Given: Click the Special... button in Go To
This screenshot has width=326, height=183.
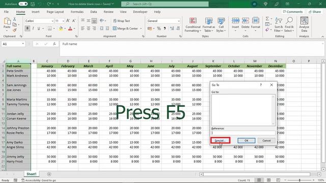Looking at the screenshot, I should tap(220, 140).
